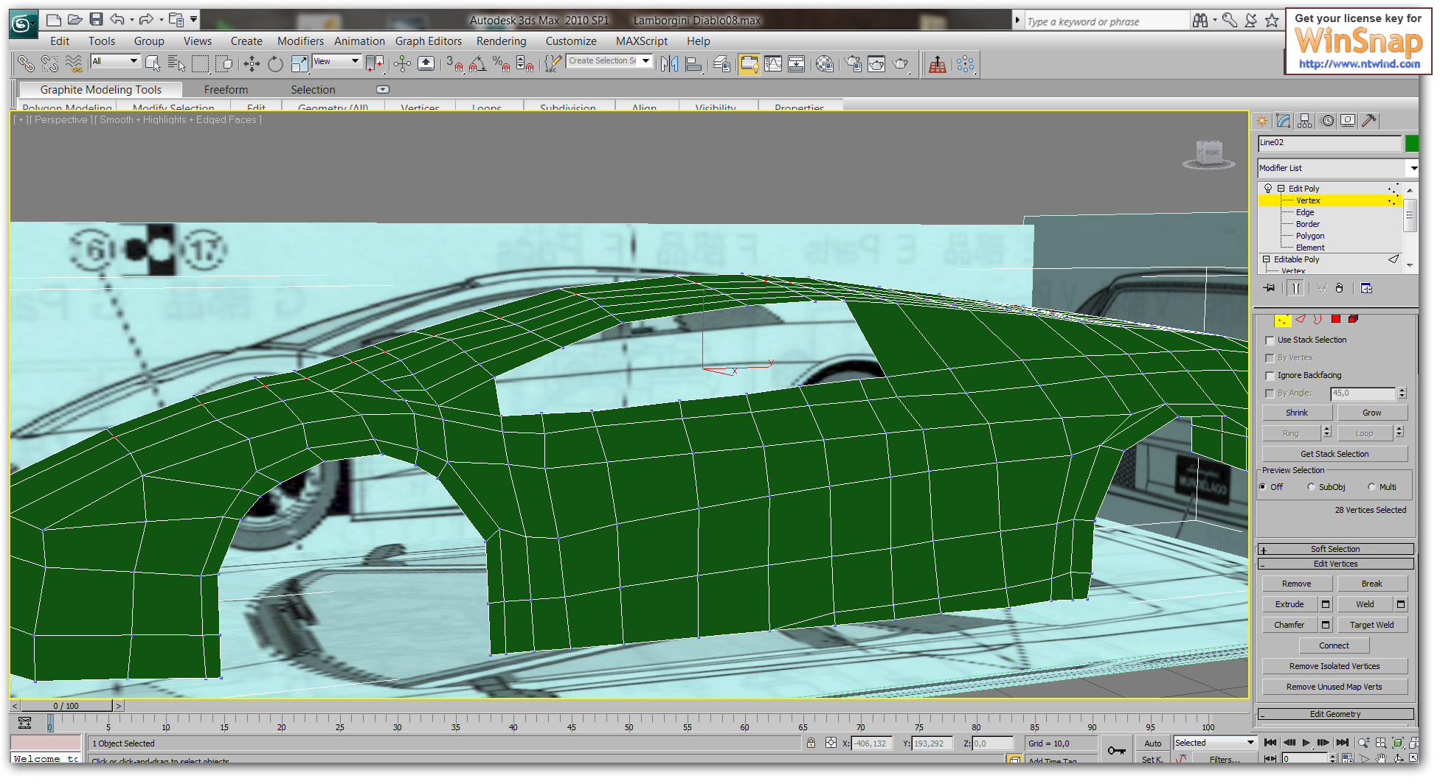
Task: Click the Target Weld button
Action: point(1371,625)
